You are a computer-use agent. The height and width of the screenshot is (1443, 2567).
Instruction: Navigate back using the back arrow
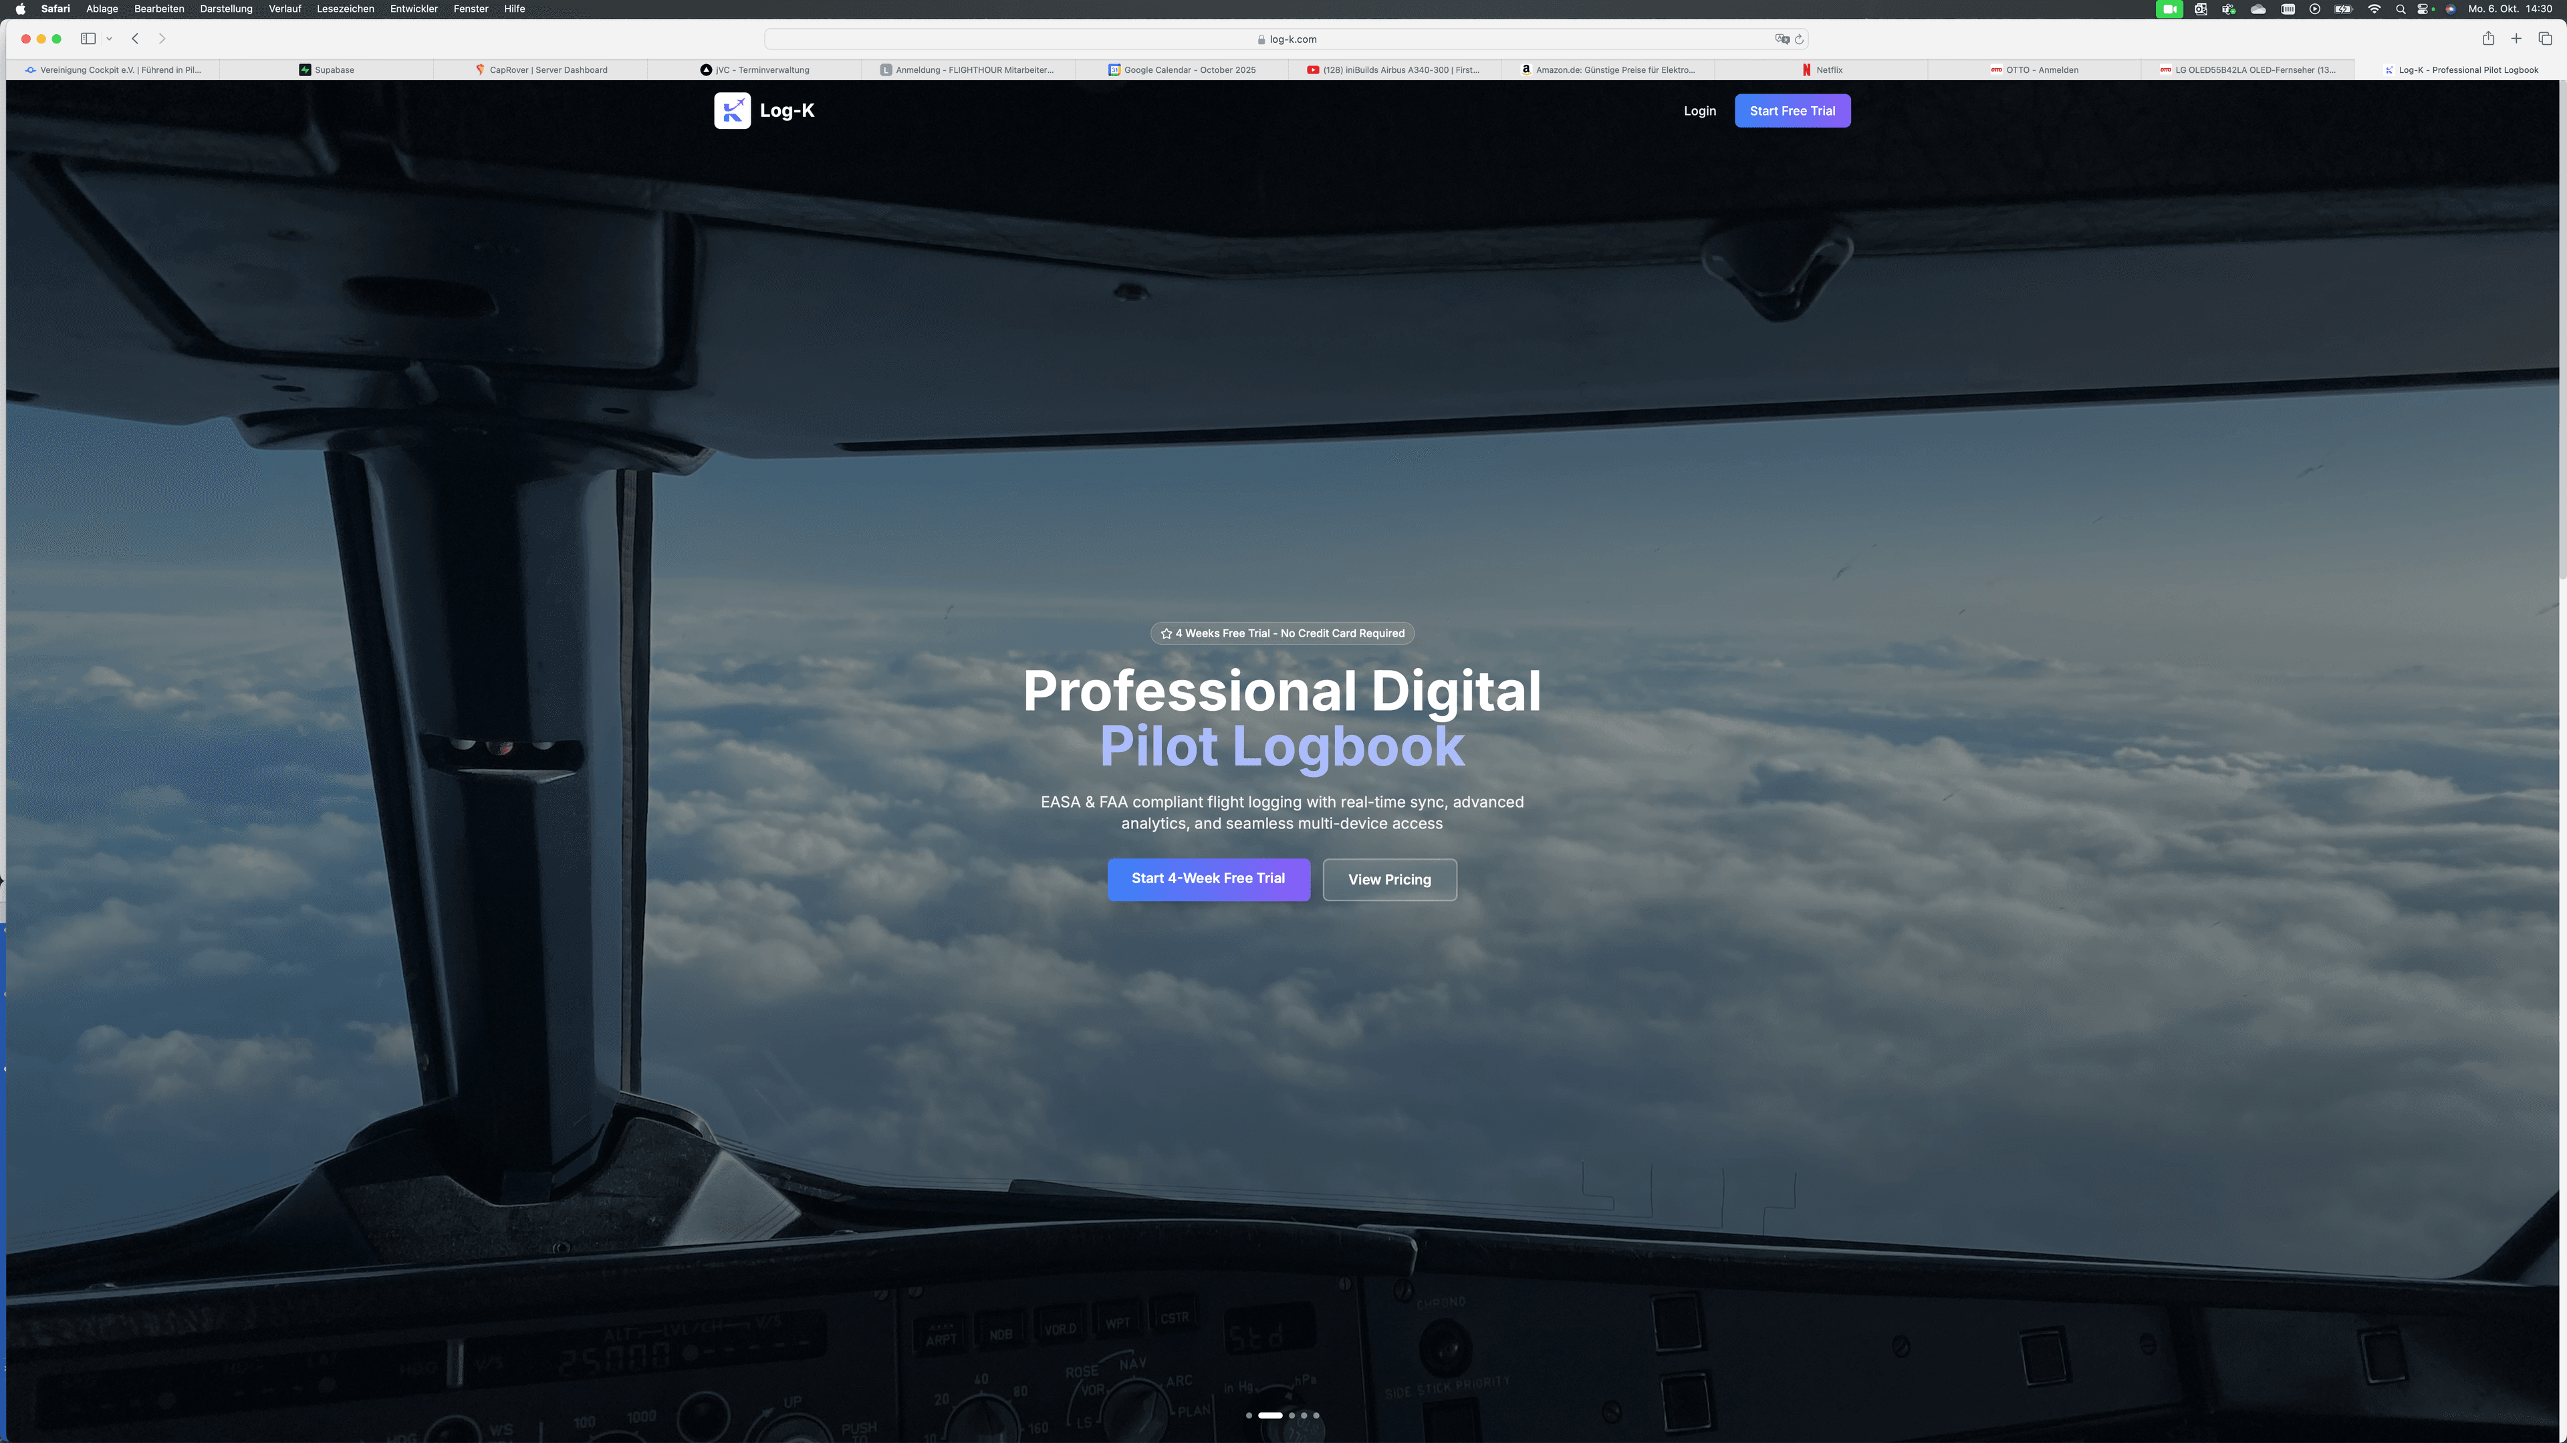click(134, 38)
